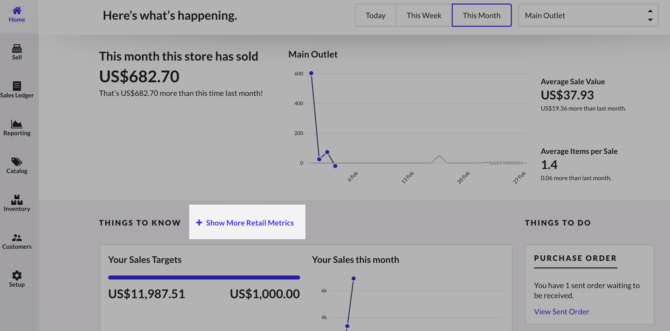Expand Show More Retail Metrics
The width and height of the screenshot is (670, 331).
click(x=249, y=223)
